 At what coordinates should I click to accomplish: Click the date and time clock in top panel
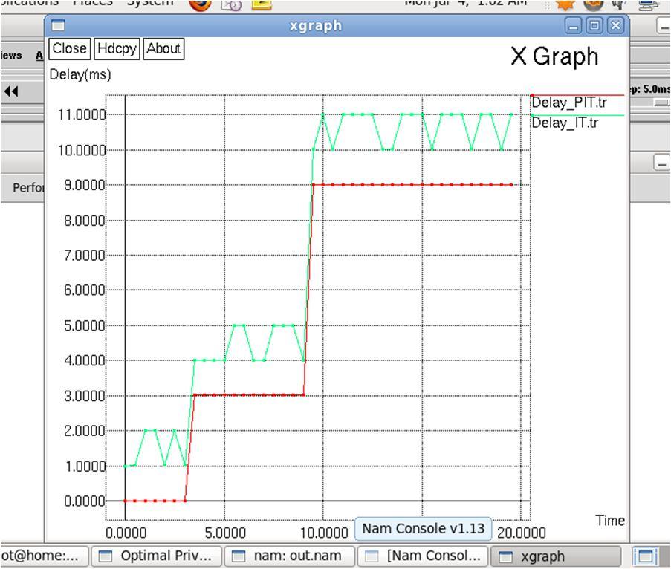click(466, 3)
